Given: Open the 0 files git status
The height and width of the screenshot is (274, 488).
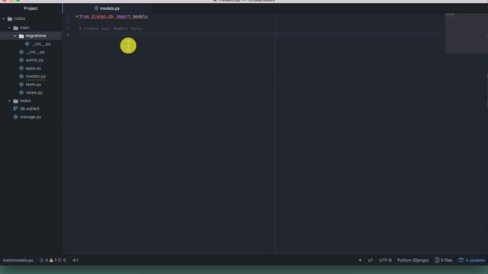Looking at the screenshot, I should pyautogui.click(x=444, y=260).
